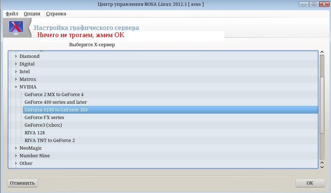The width and height of the screenshot is (331, 193).
Task: Expand the Intel vendor node
Action: tap(16, 72)
